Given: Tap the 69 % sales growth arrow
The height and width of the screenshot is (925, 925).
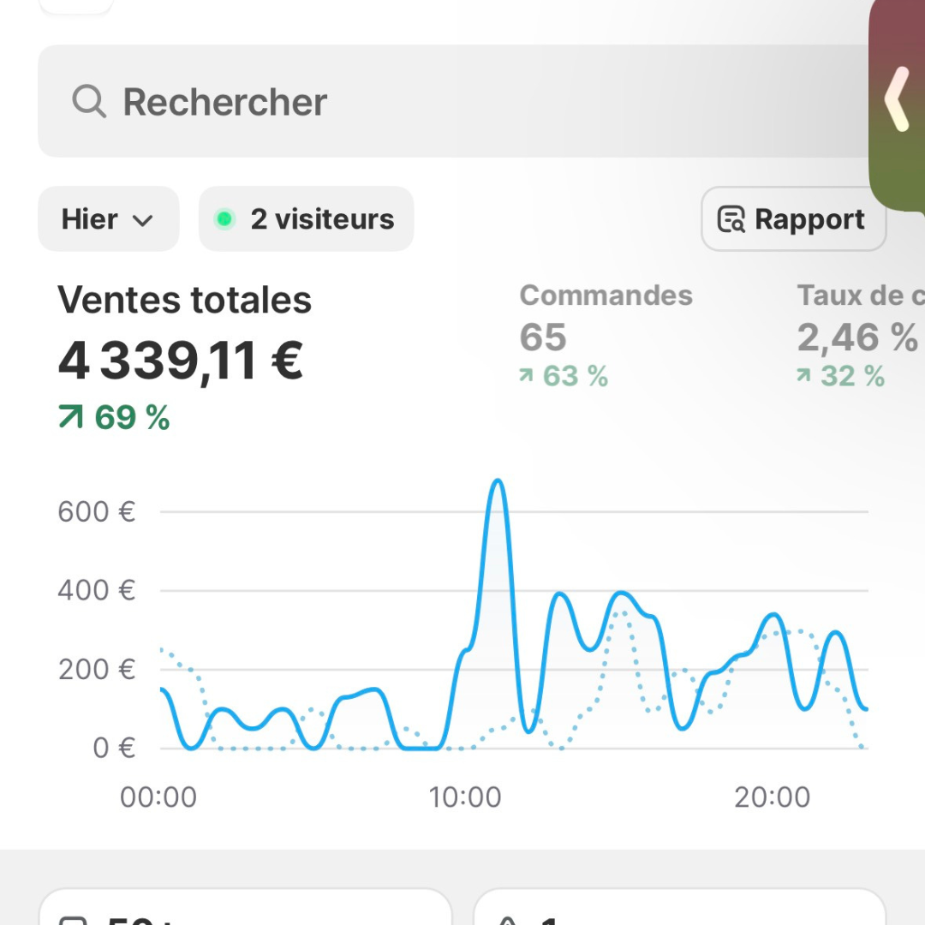Looking at the screenshot, I should tap(71, 417).
